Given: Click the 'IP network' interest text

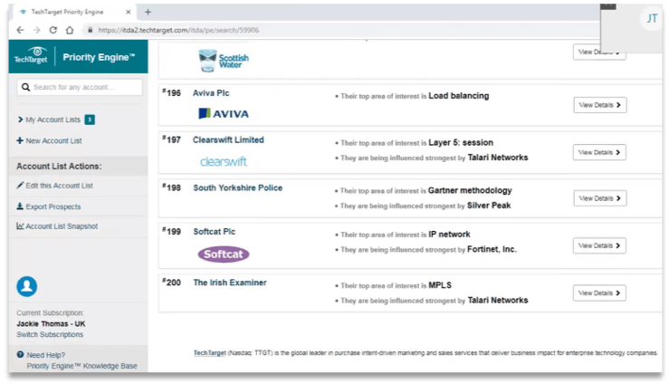Looking at the screenshot, I should [449, 235].
